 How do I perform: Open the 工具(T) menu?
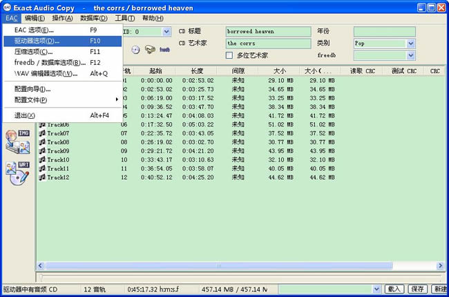pos(124,19)
